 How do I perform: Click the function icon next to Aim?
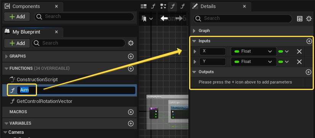[x=13, y=90]
